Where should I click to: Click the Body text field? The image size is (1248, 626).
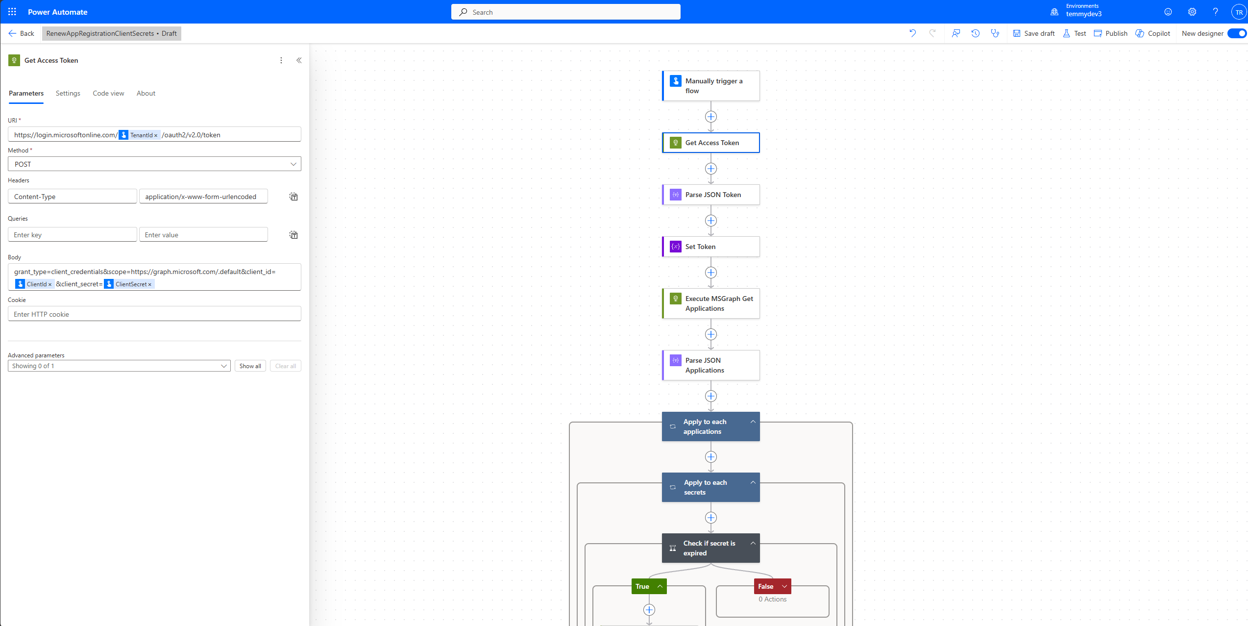pyautogui.click(x=154, y=277)
